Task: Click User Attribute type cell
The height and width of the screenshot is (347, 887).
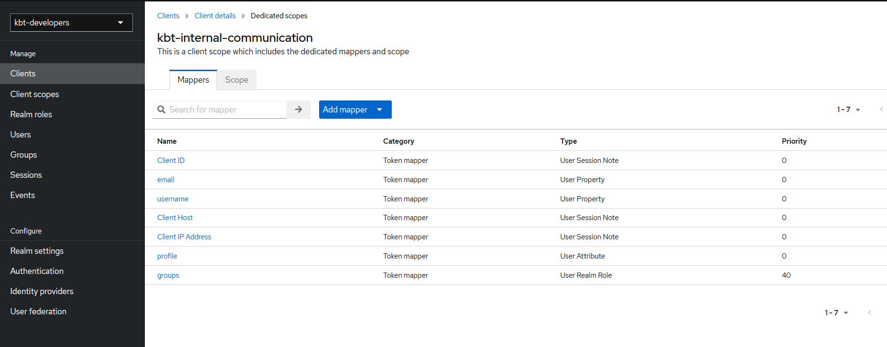Action: [x=582, y=256]
